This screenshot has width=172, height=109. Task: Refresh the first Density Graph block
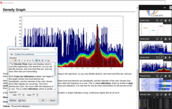157,20
